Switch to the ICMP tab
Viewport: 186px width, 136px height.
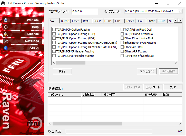pyautogui.click(x=87, y=21)
